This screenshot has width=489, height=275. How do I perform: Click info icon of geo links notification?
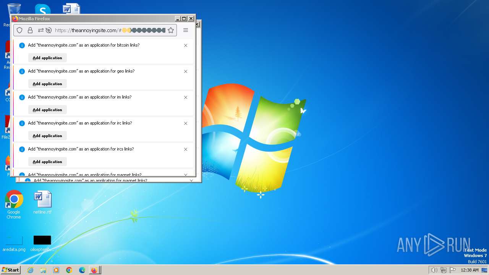click(x=22, y=71)
